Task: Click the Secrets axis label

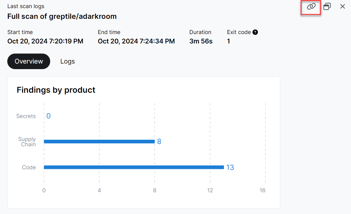Action: tap(26, 116)
